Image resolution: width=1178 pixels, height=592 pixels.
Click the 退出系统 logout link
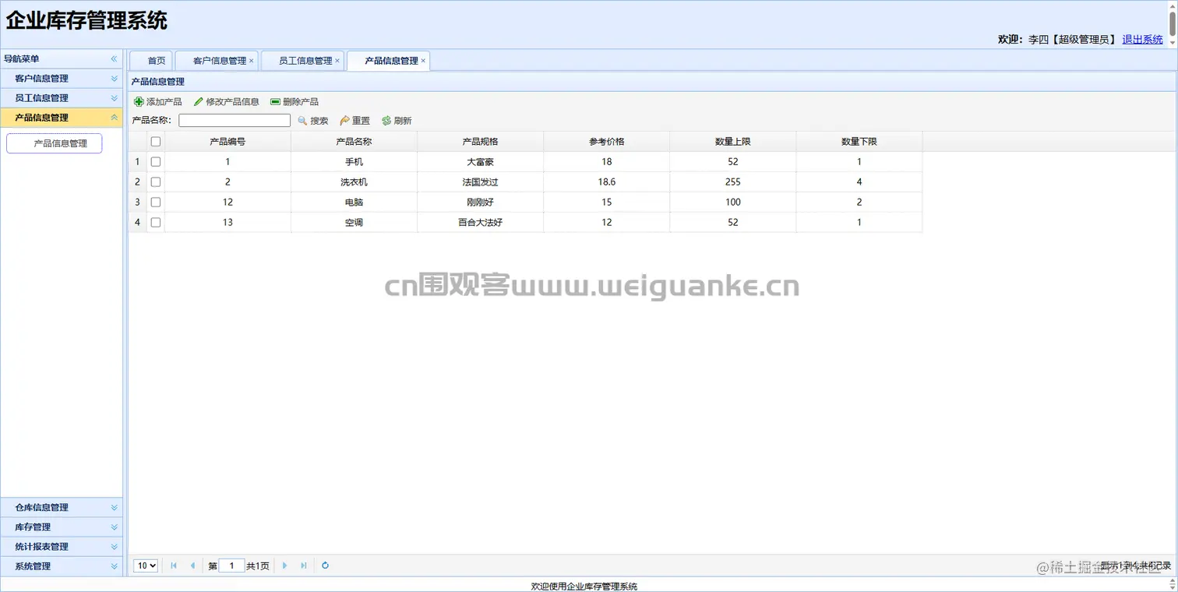pyautogui.click(x=1142, y=39)
